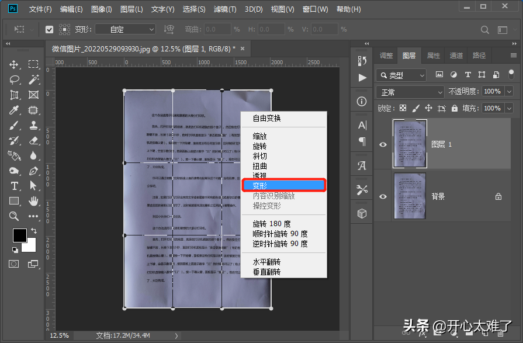Expand the 不透明度 opacity dropdown arrow
Screen dimensions: 523x343
click(509, 91)
